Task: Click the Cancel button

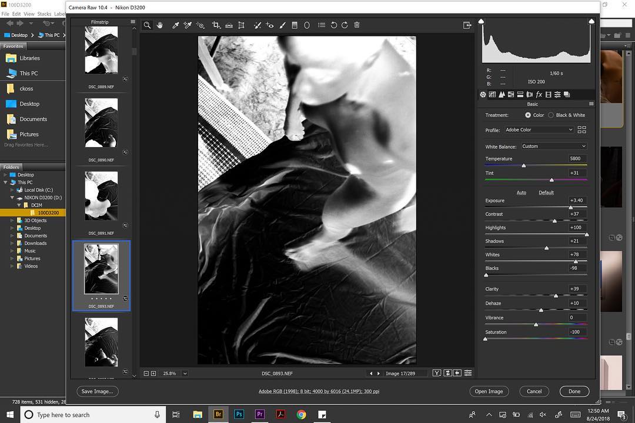Action: pyautogui.click(x=534, y=391)
